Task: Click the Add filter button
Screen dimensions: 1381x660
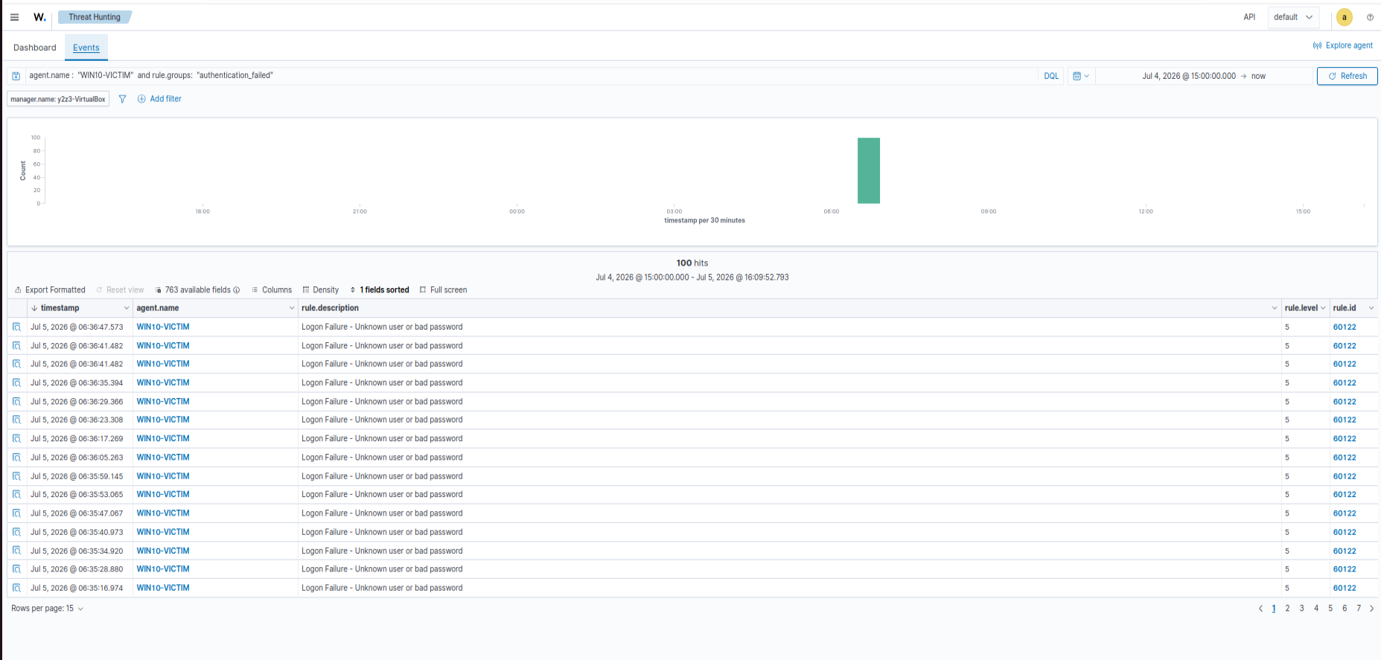Action: [159, 99]
